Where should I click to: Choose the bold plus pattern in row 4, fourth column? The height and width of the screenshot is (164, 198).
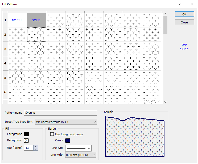click(94, 63)
